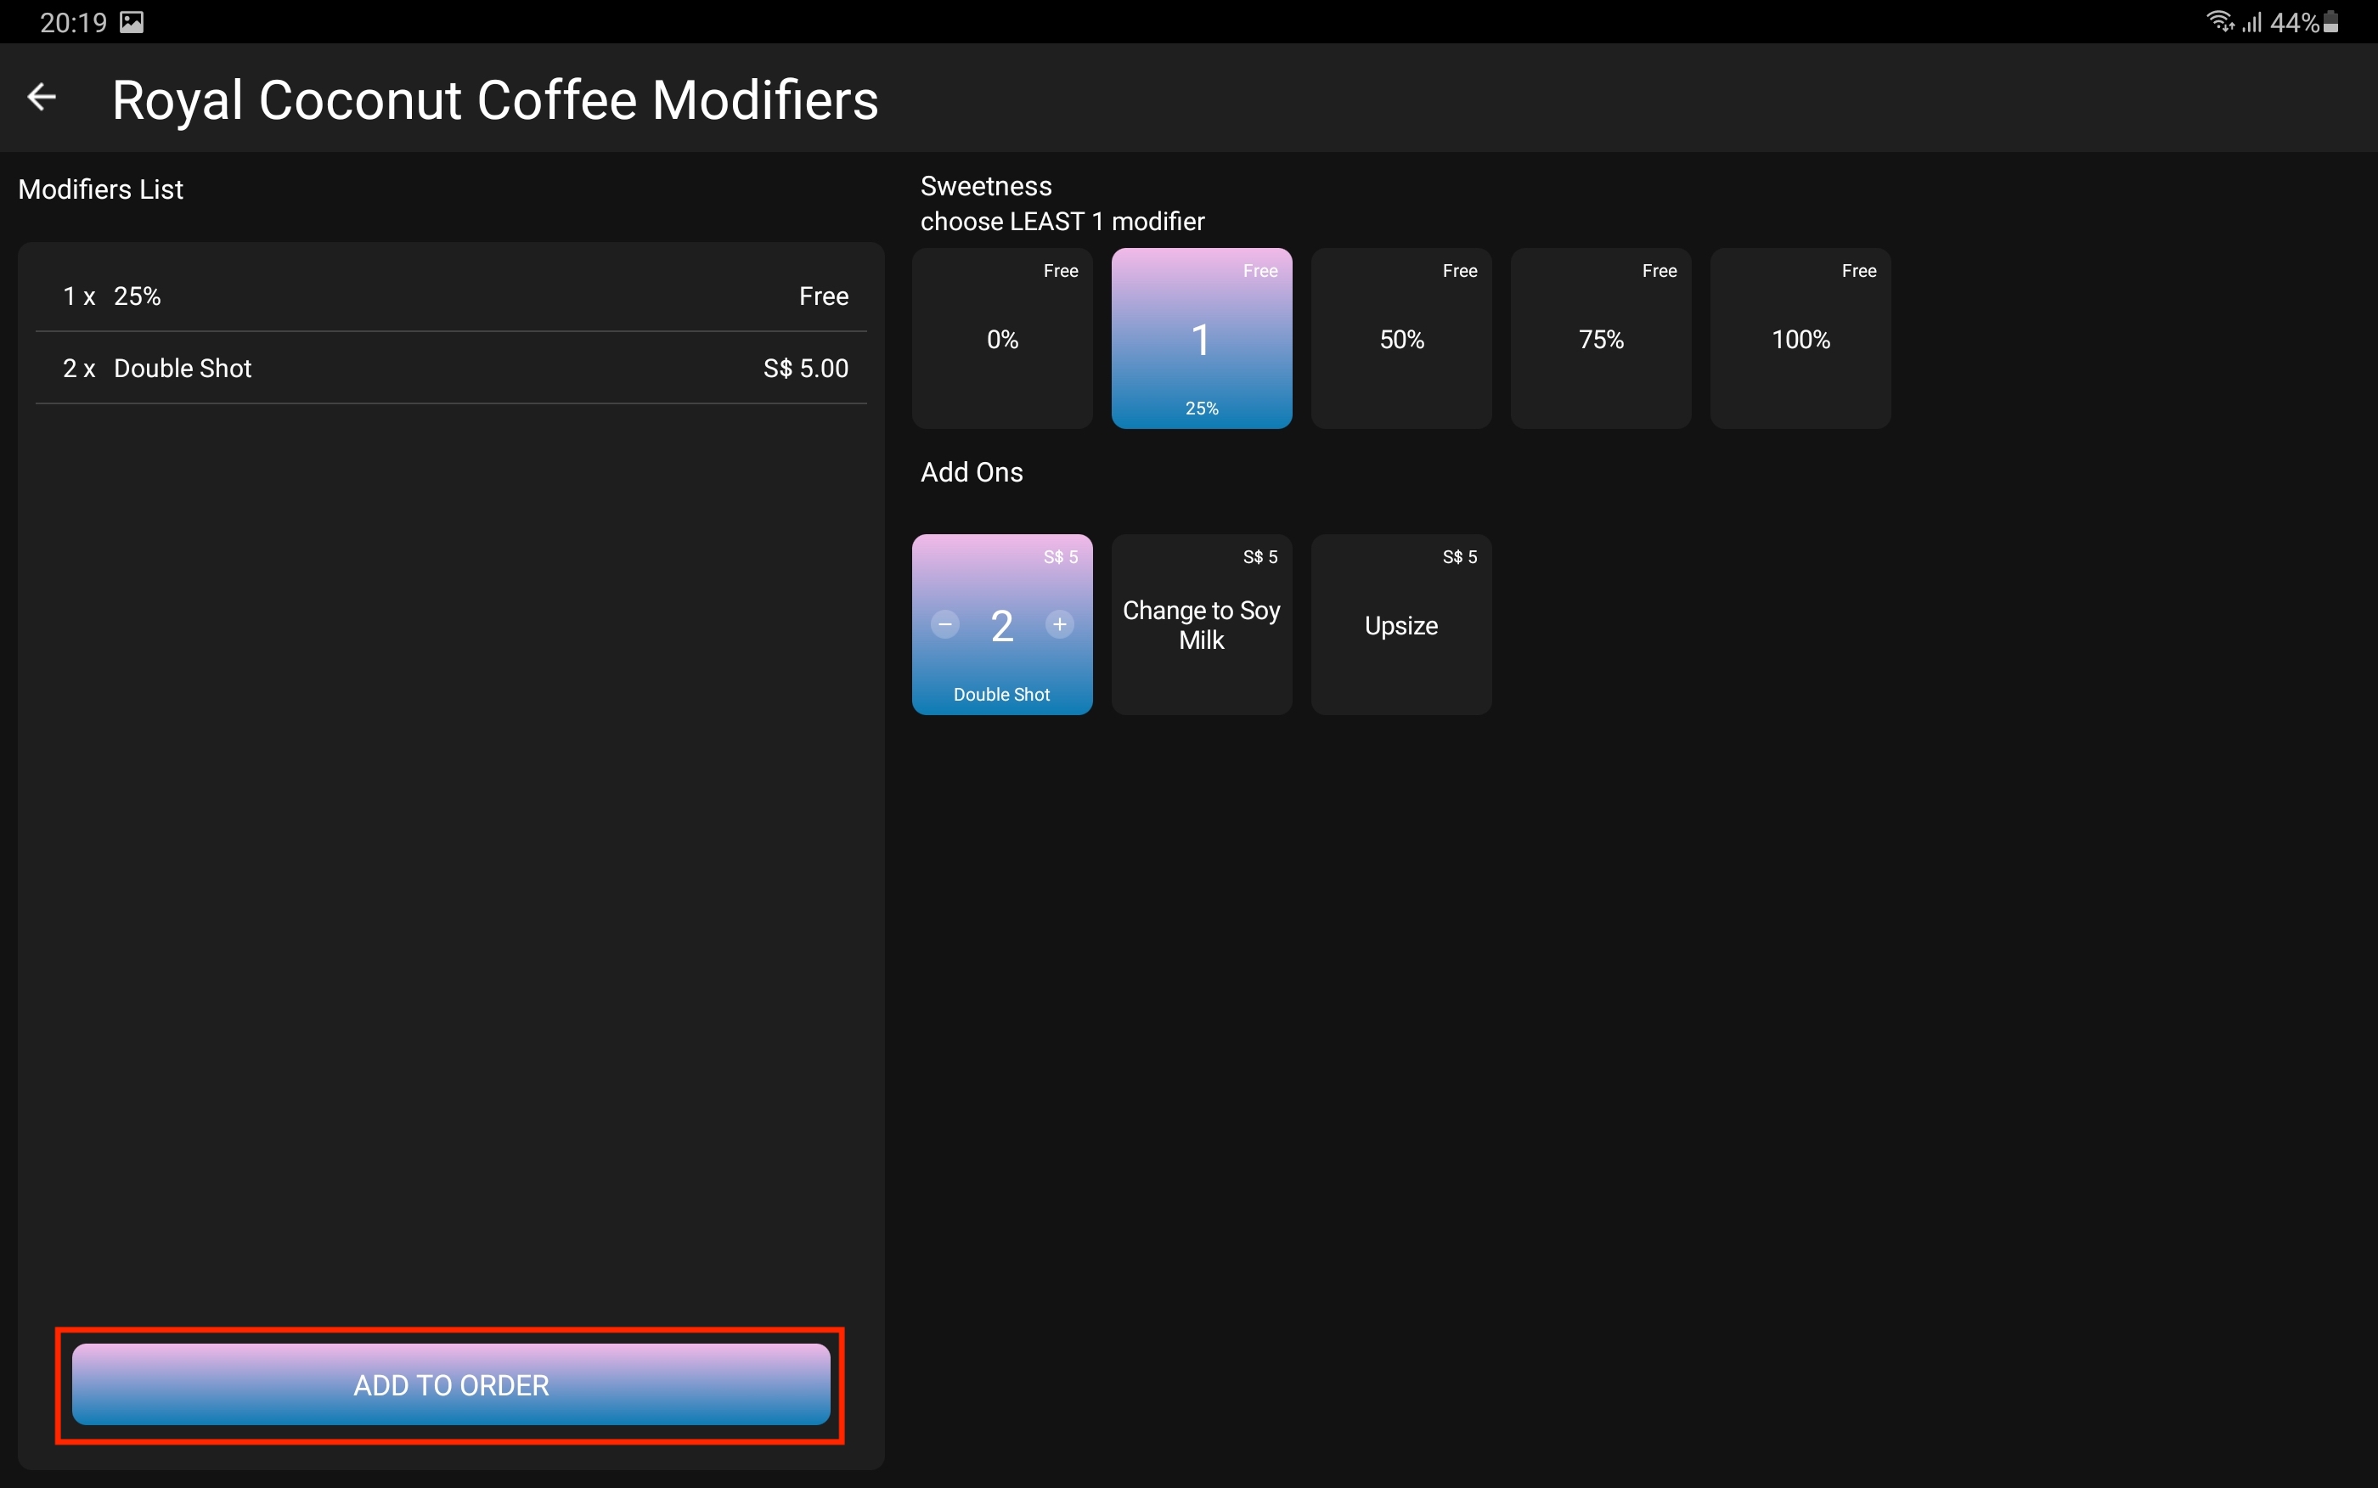The image size is (2378, 1488).
Task: Tap the battery indicator icon
Action: tap(2330, 21)
